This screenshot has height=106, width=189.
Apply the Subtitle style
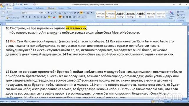(x=151, y=15)
